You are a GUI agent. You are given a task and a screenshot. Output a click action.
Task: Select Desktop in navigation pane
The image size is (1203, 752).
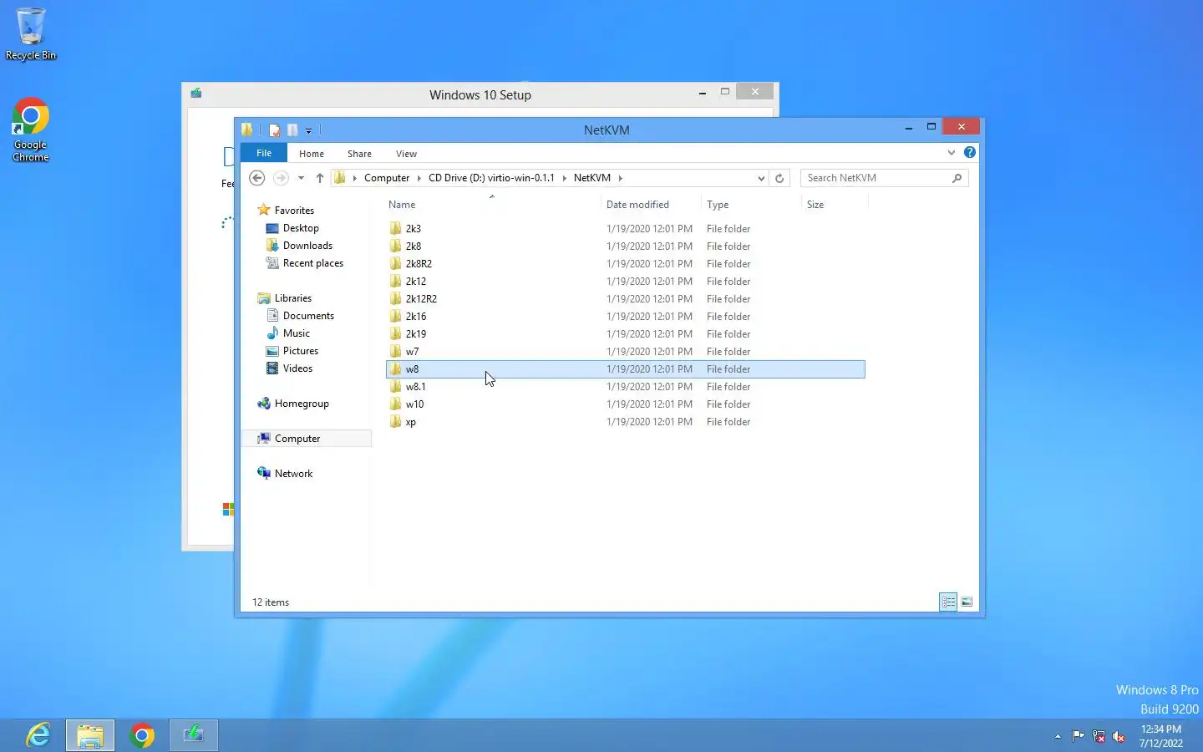pos(301,228)
